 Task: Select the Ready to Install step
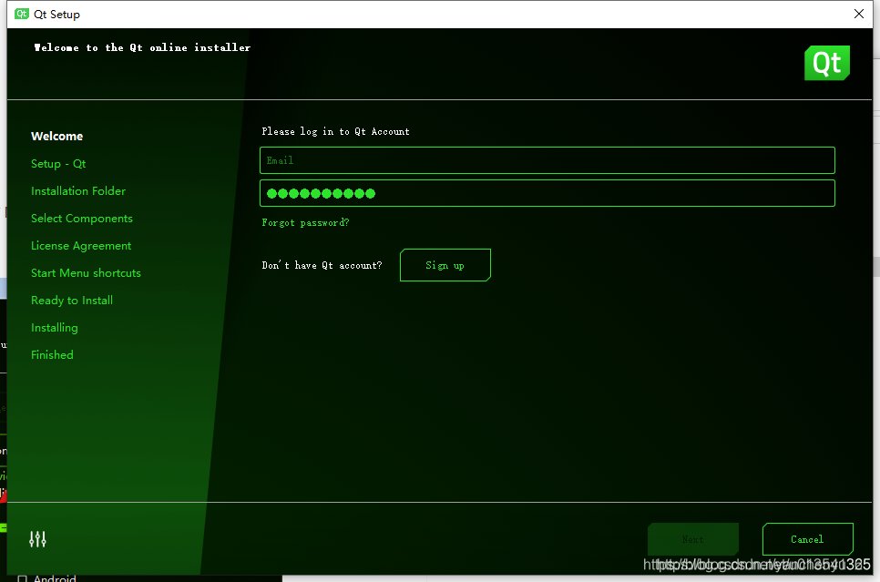tap(72, 301)
